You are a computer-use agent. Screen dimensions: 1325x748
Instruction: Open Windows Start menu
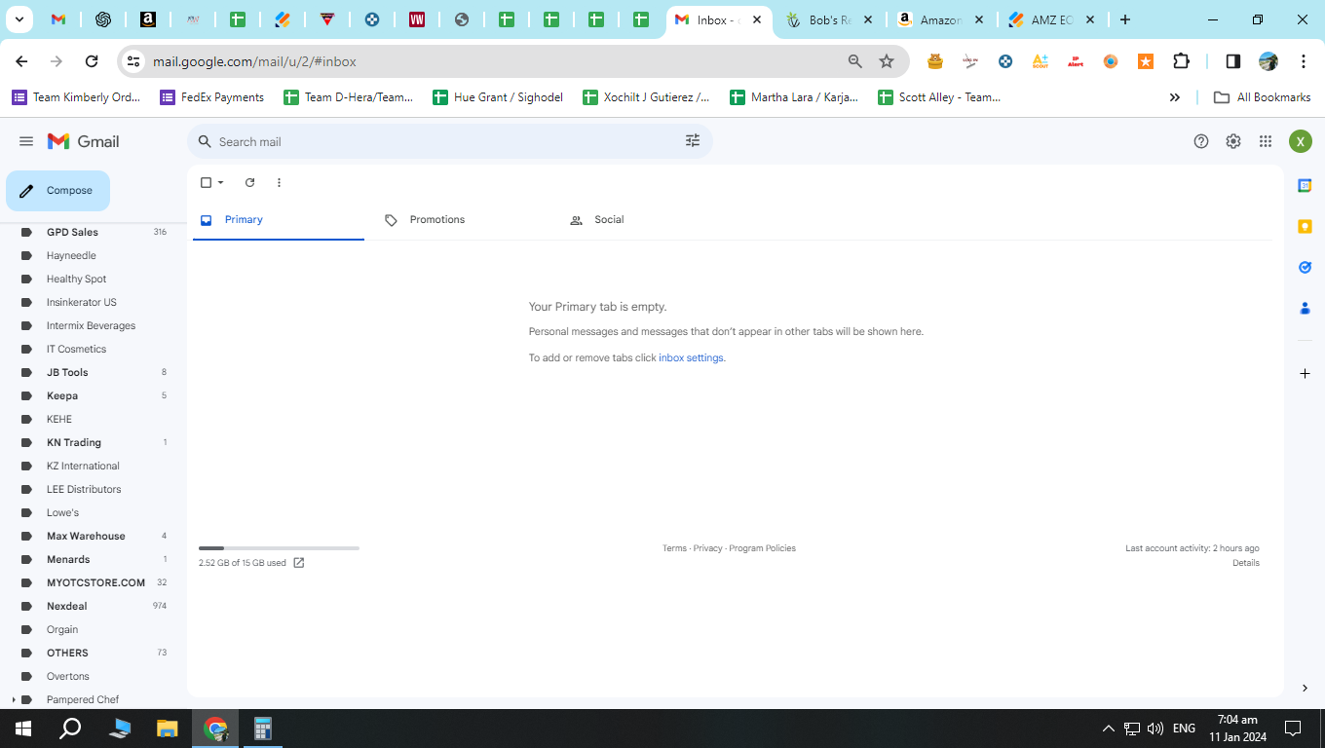pyautogui.click(x=23, y=729)
